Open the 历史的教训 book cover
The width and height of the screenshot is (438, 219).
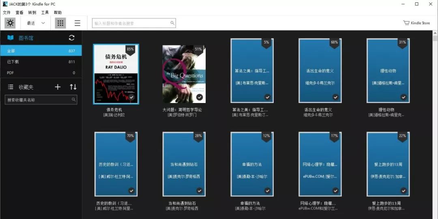116,164
